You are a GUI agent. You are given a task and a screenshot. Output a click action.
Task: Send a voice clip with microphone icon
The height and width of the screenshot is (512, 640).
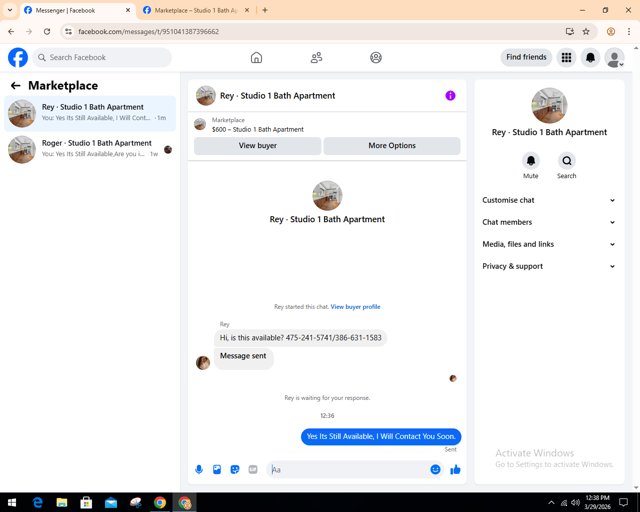pos(199,469)
